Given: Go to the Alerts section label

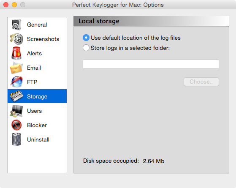Looking at the screenshot, I should point(34,53).
